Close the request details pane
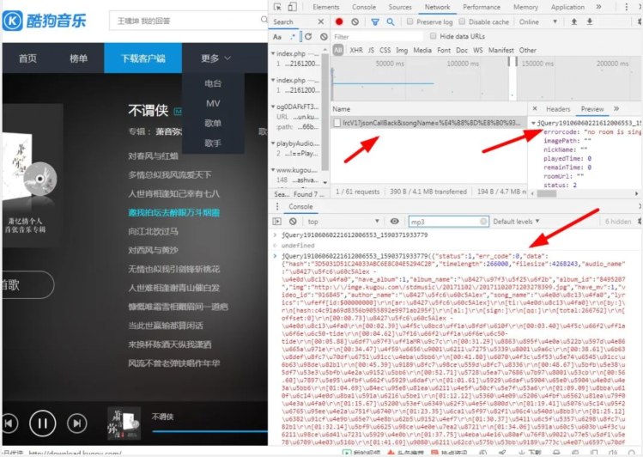Viewport: 643px width, 457px height. [x=535, y=109]
